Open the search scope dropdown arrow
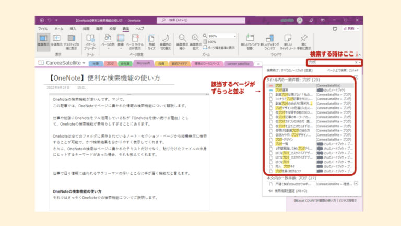The width and height of the screenshot is (401, 226). tap(360, 62)
